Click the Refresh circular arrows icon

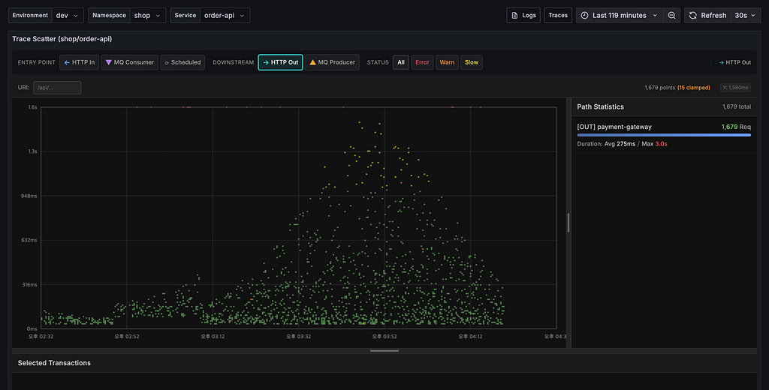click(x=692, y=15)
